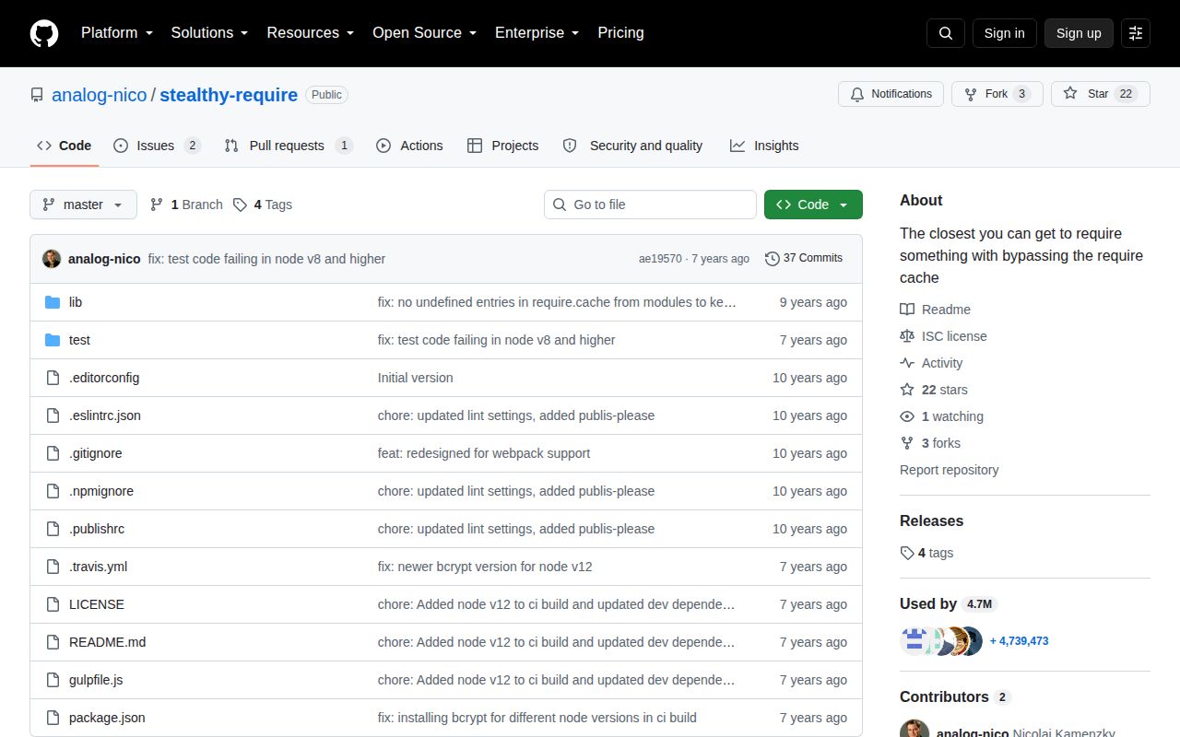Focus the Go to file search field
The height and width of the screenshot is (737, 1180).
(x=650, y=205)
